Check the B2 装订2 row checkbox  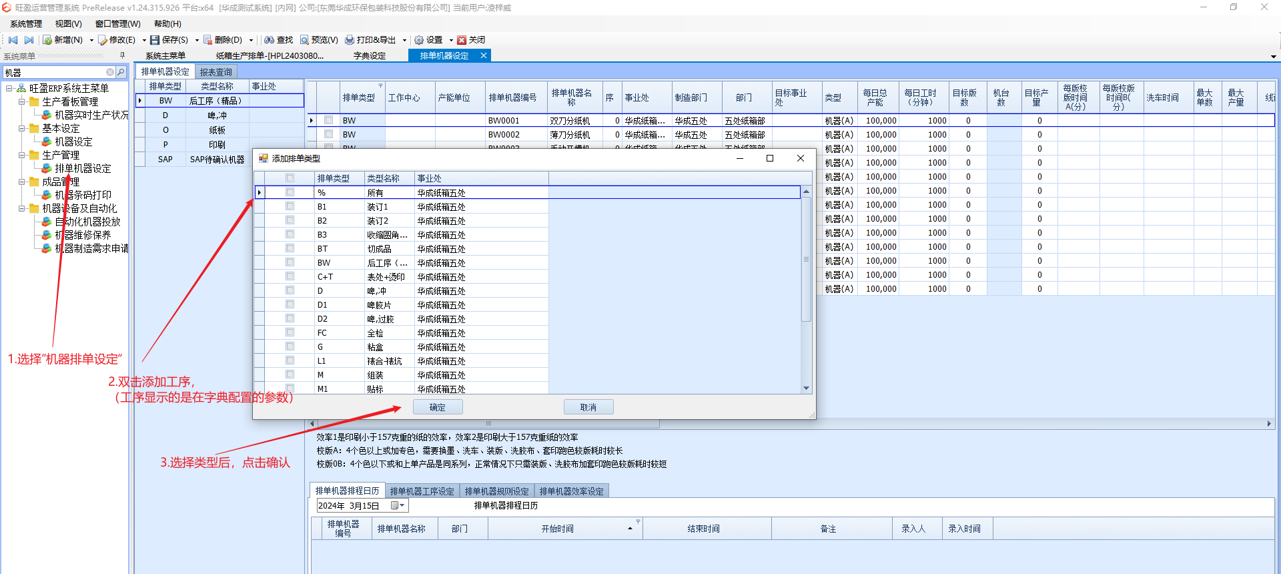click(x=290, y=220)
